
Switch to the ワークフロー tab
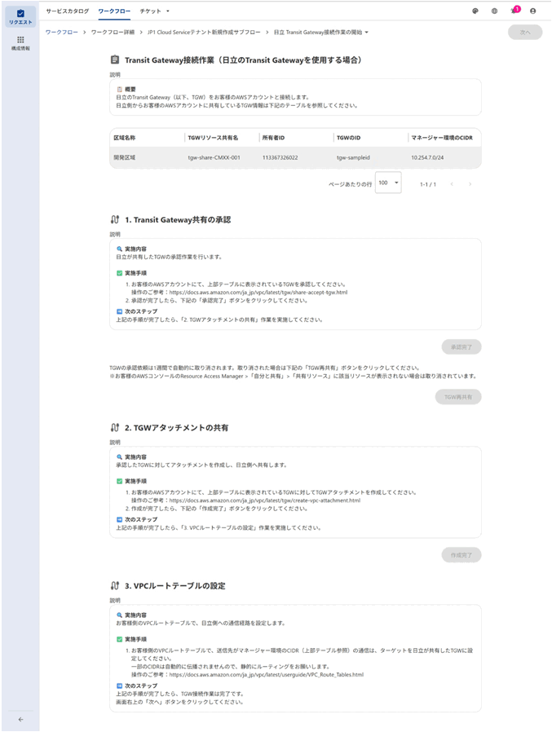114,11
